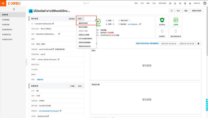This screenshot has width=208, height=118.
Task: Click the time range input field
Action: click(178, 44)
